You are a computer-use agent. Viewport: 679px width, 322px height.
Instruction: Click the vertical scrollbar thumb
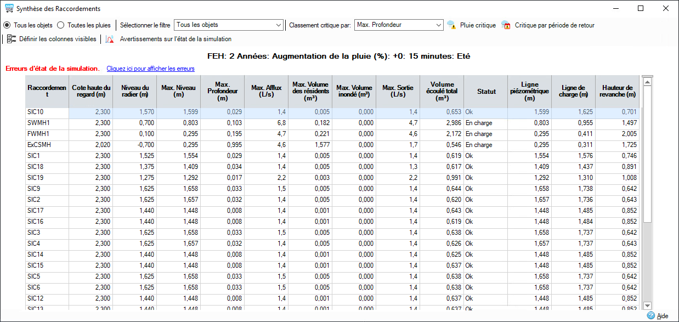tap(647, 155)
